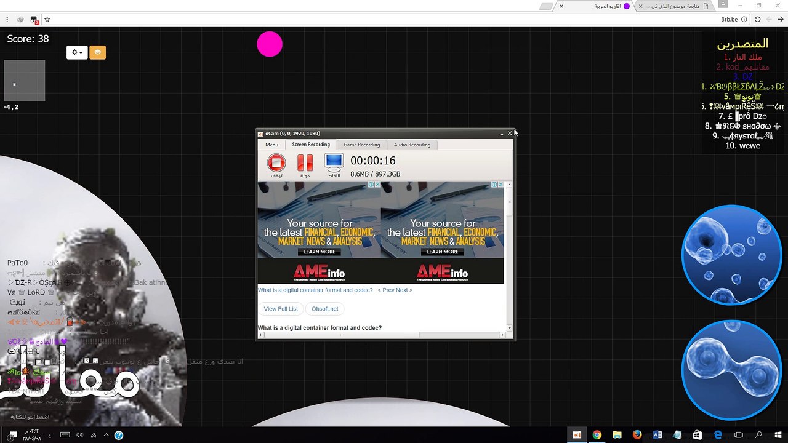The image size is (788, 443).
Task: Select leaderboard entry '10. wewe'
Action: [x=742, y=146]
